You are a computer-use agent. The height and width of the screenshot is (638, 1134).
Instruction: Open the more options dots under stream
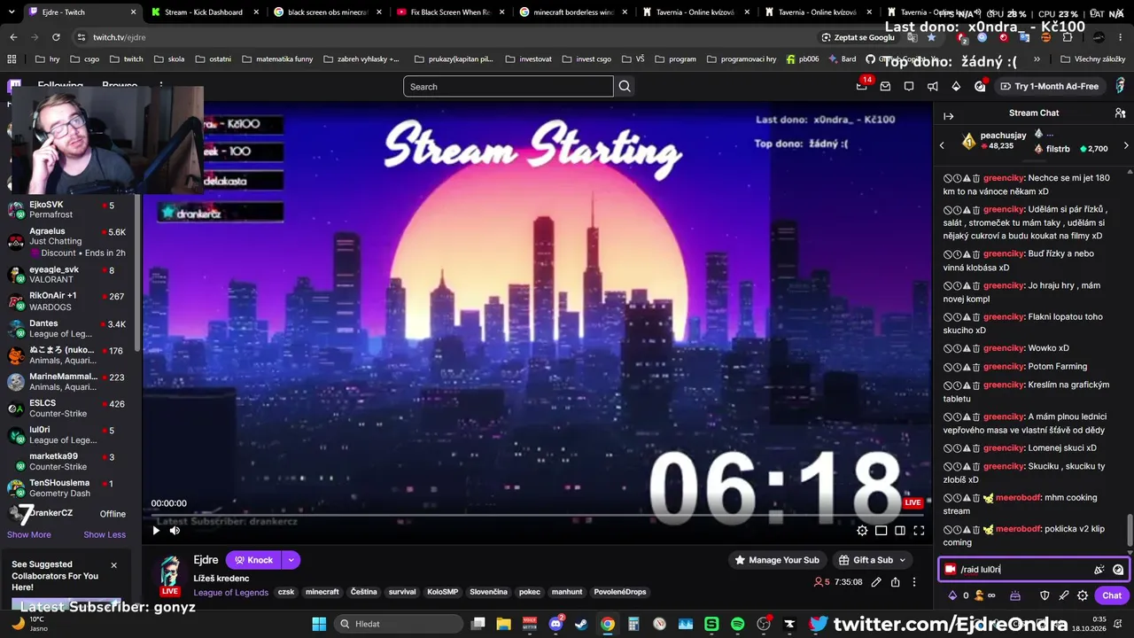tap(914, 582)
